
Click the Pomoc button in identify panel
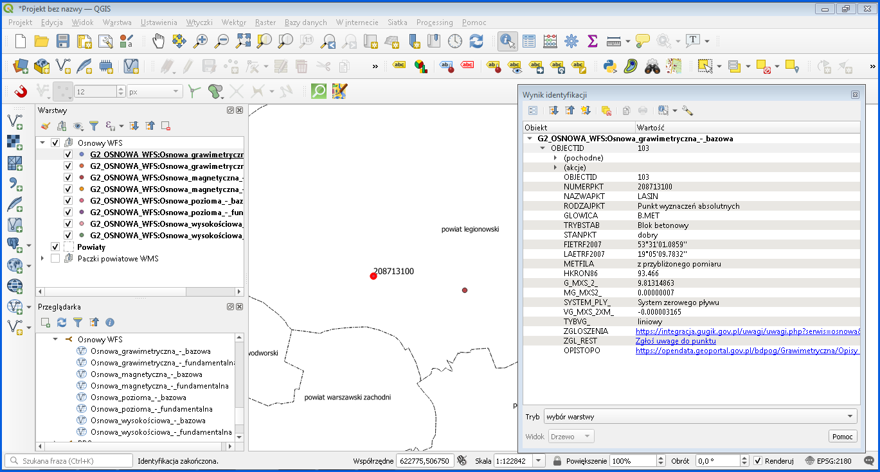click(x=843, y=436)
